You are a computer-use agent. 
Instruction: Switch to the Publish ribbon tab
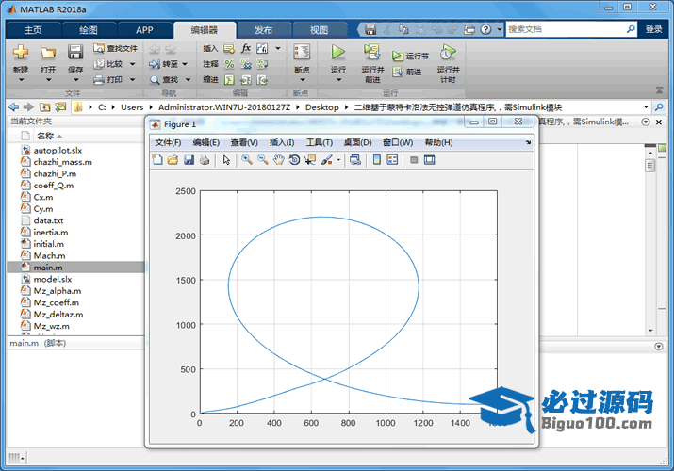(263, 30)
